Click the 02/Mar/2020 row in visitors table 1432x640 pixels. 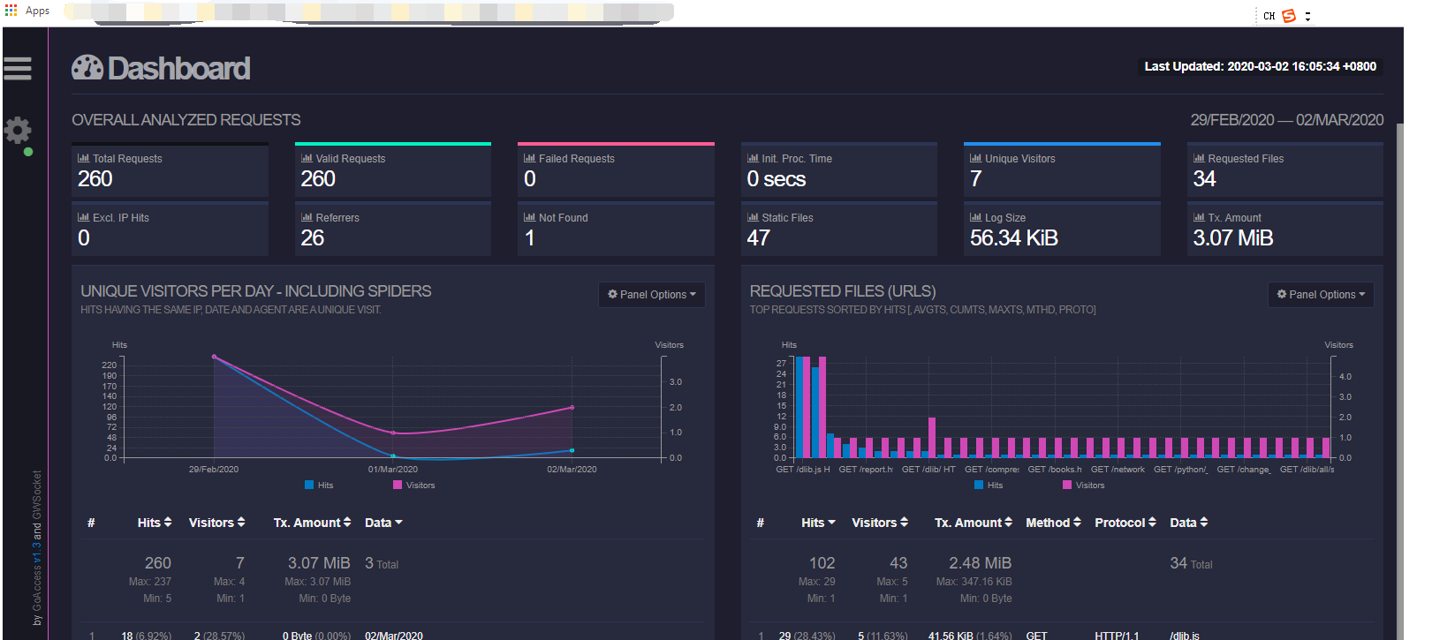pos(393,636)
